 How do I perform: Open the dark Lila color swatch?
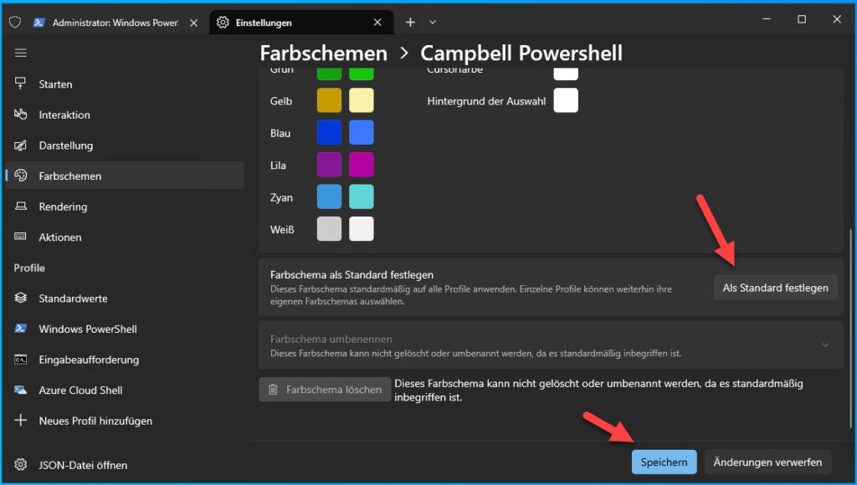pyautogui.click(x=329, y=165)
